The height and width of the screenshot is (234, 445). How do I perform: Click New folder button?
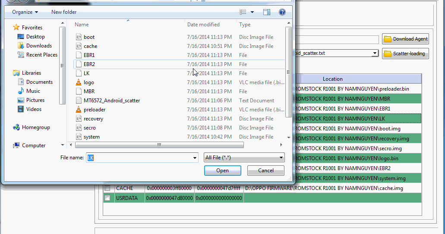click(64, 12)
